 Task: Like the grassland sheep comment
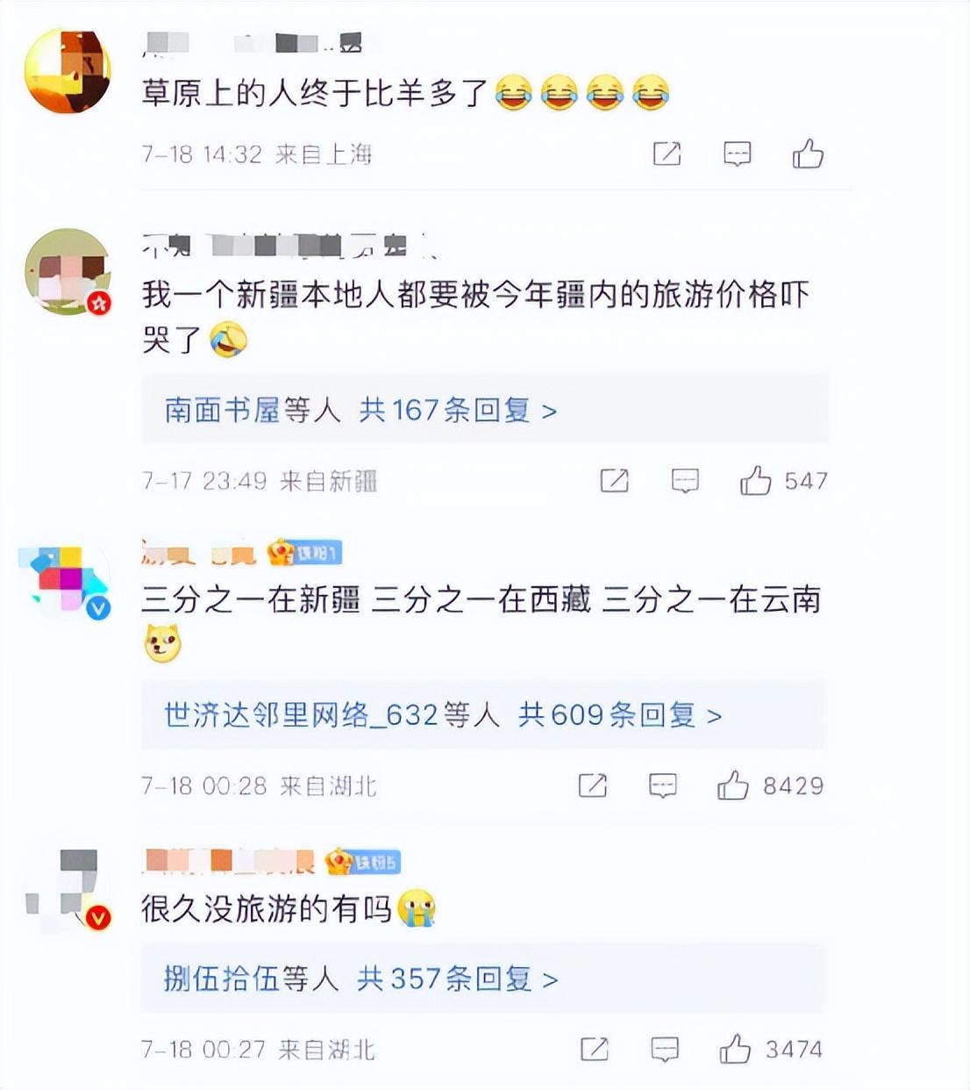point(808,154)
